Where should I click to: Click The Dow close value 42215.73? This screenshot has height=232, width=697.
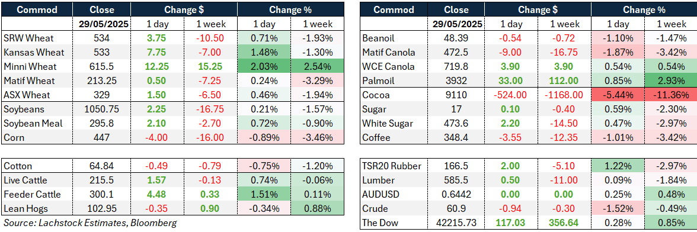tap(456, 223)
